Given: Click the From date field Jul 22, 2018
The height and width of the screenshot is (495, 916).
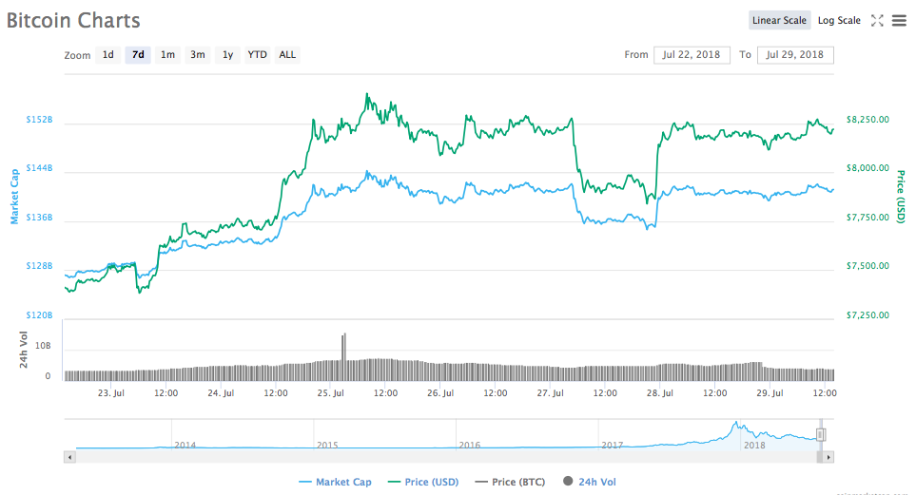Looking at the screenshot, I should (x=692, y=55).
